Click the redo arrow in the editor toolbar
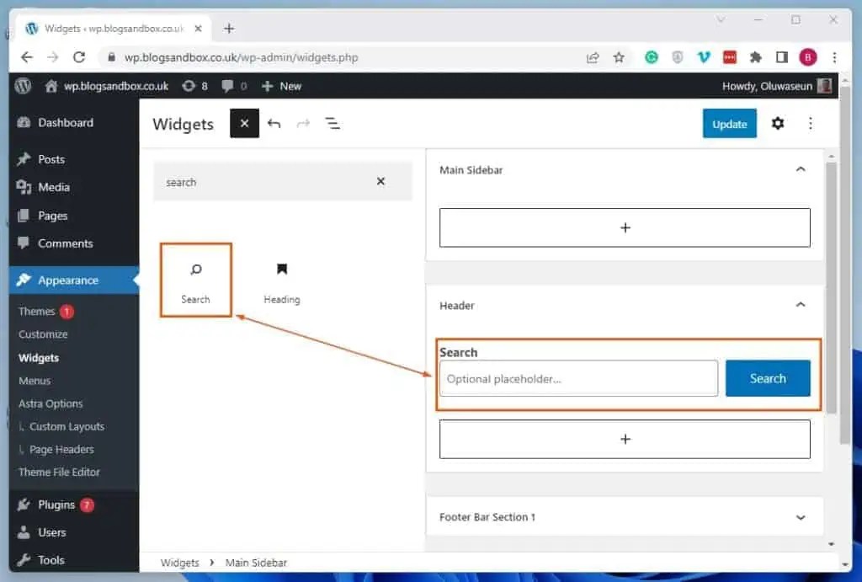The height and width of the screenshot is (582, 862). pyautogui.click(x=303, y=123)
